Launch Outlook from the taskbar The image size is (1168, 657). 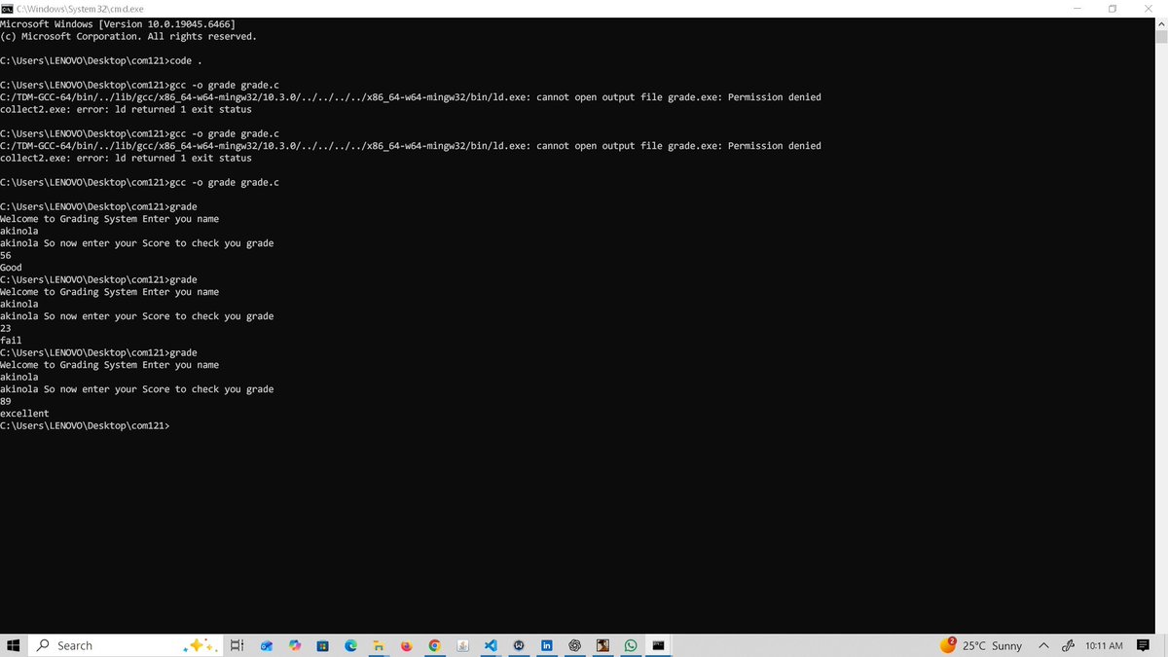click(x=266, y=645)
